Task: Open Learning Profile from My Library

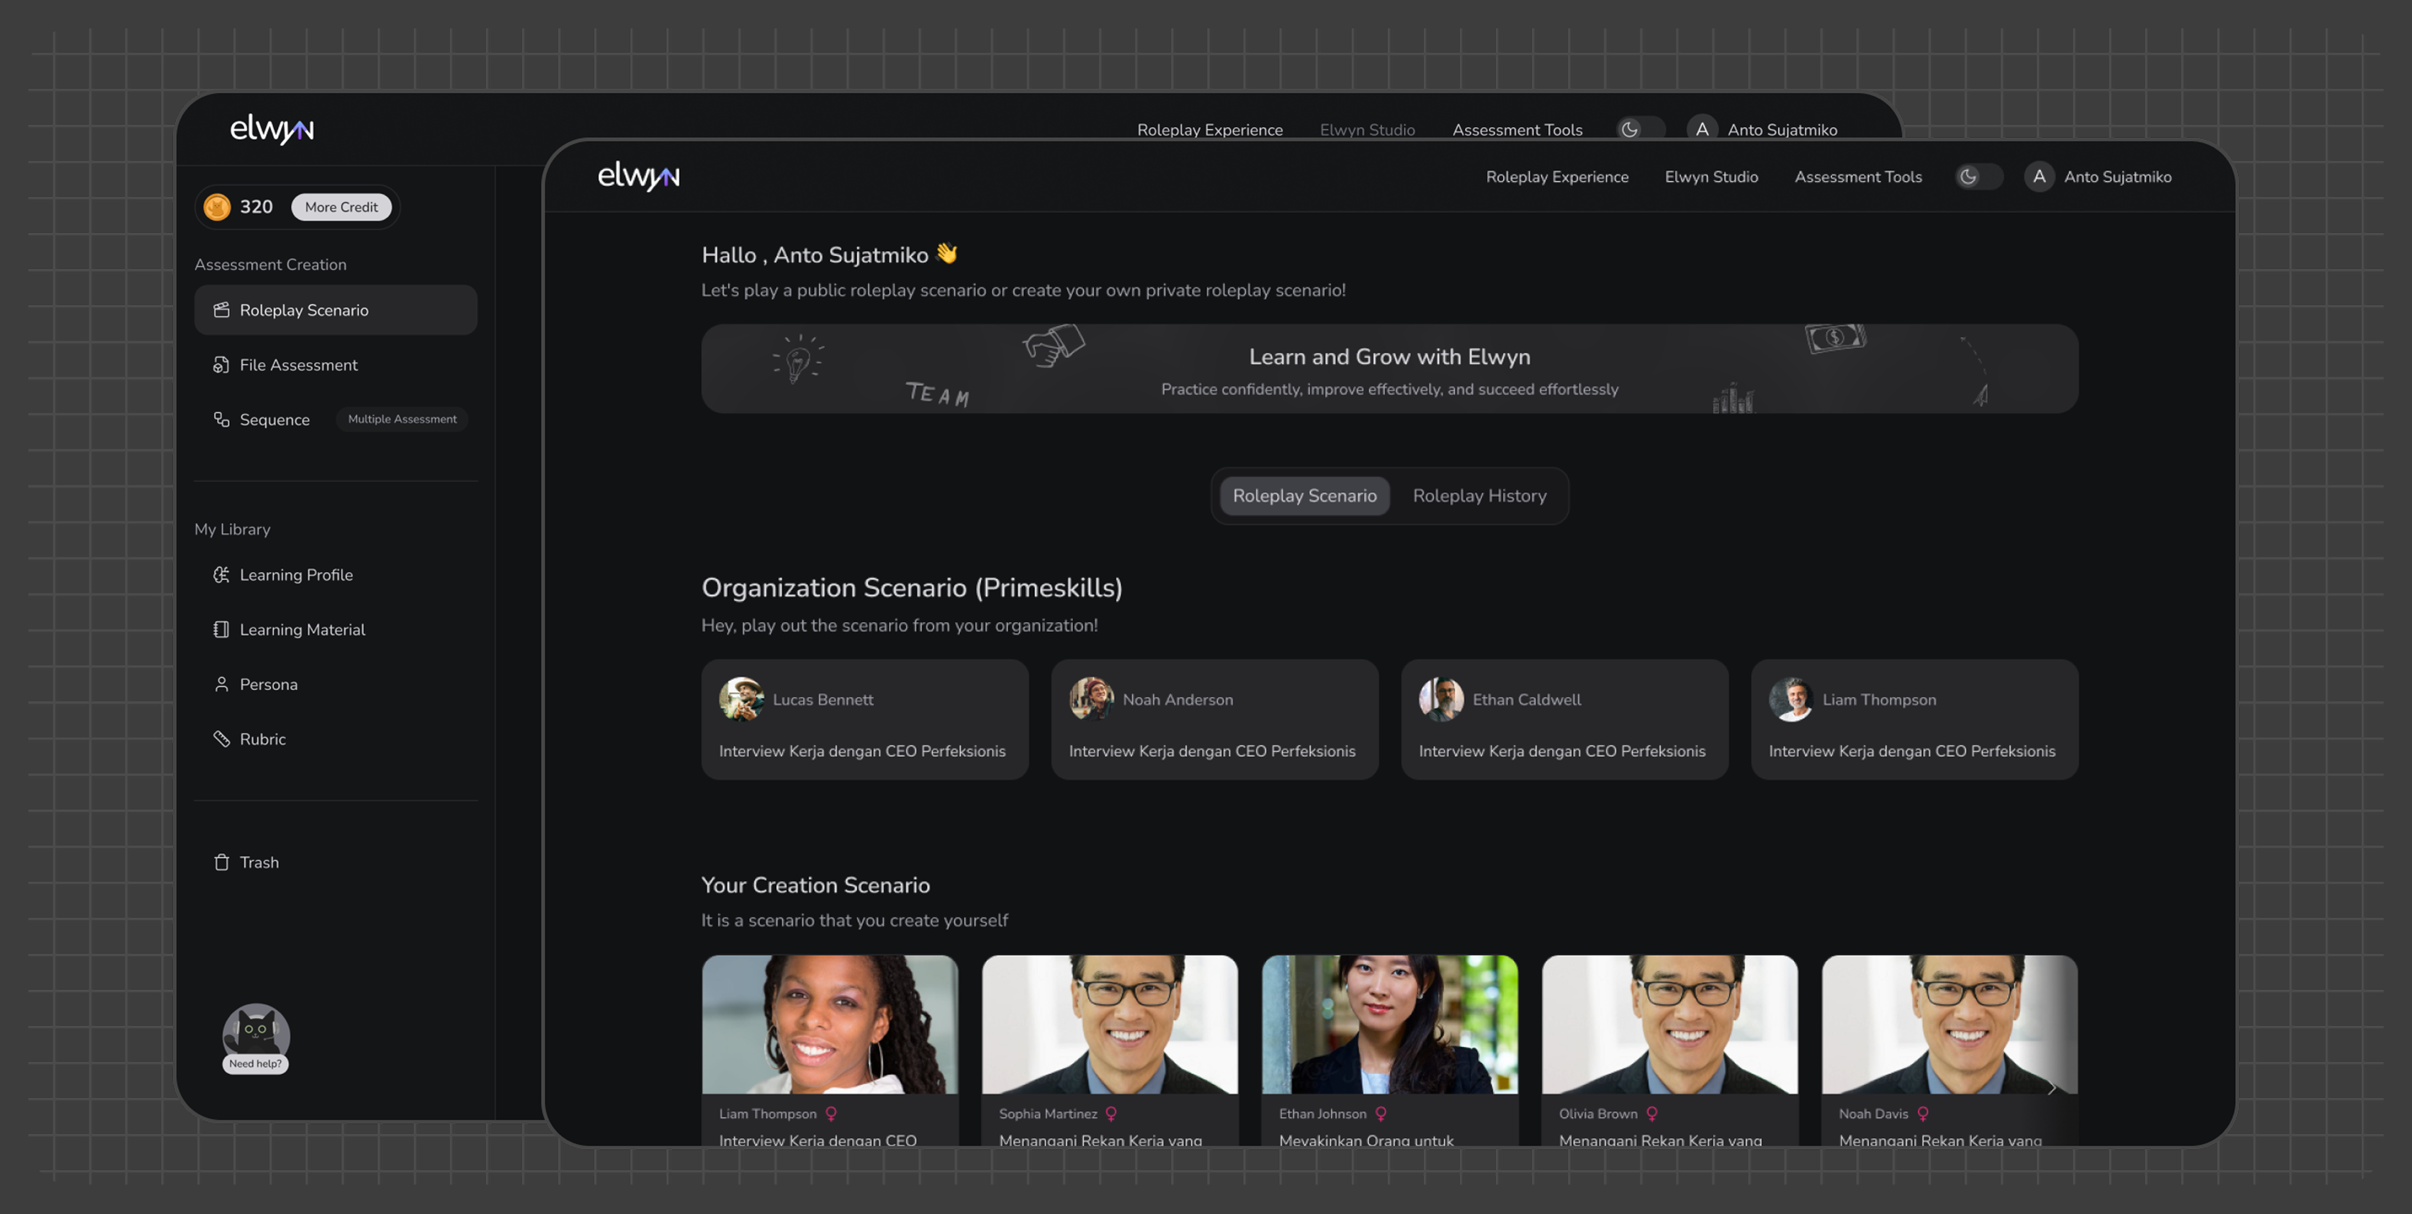Action: 296,575
